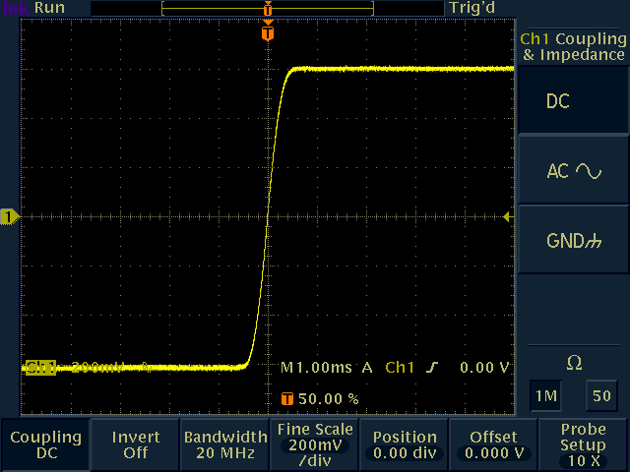This screenshot has height=472, width=630.
Task: Open the Probe Setup 10 X menu
Action: pyautogui.click(x=584, y=444)
